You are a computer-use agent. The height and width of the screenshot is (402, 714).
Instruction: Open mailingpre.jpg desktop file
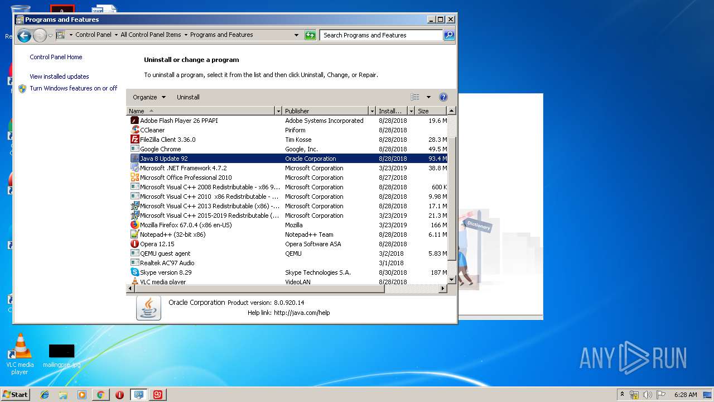61,356
